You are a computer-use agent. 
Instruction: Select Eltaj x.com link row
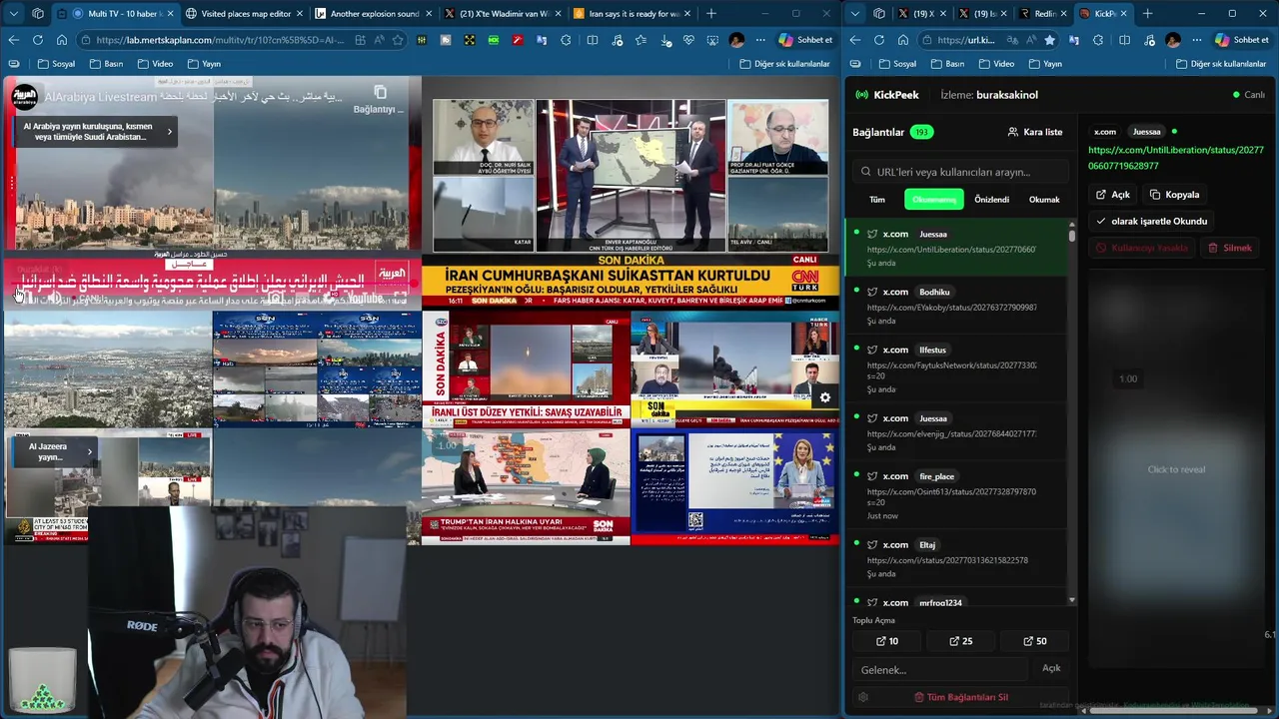[957, 558]
